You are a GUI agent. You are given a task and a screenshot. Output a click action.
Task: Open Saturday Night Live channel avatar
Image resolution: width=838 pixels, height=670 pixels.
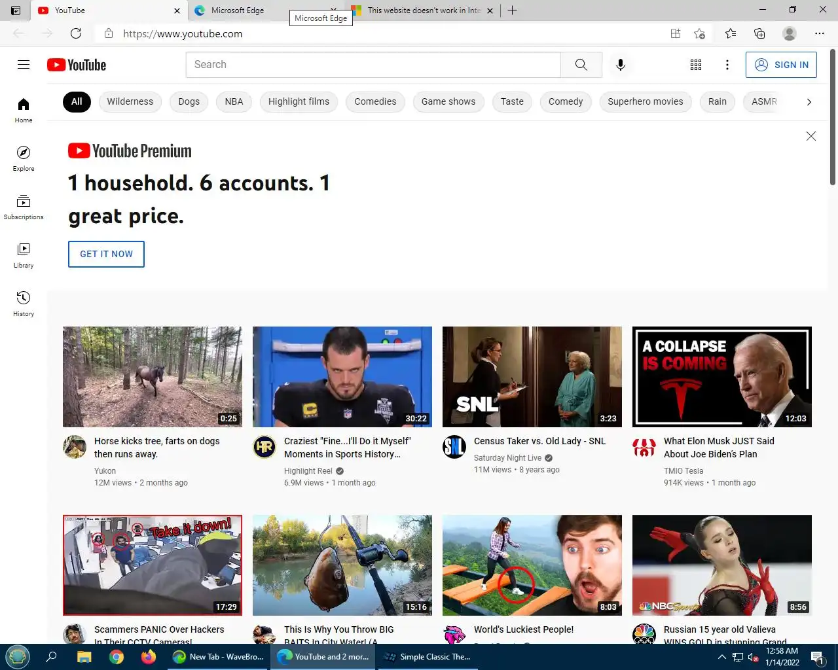[454, 447]
